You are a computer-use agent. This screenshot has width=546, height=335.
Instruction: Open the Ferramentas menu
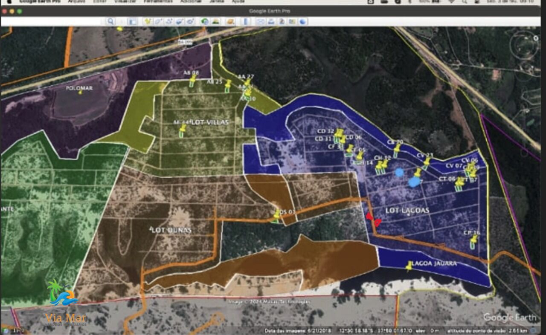coord(158,2)
